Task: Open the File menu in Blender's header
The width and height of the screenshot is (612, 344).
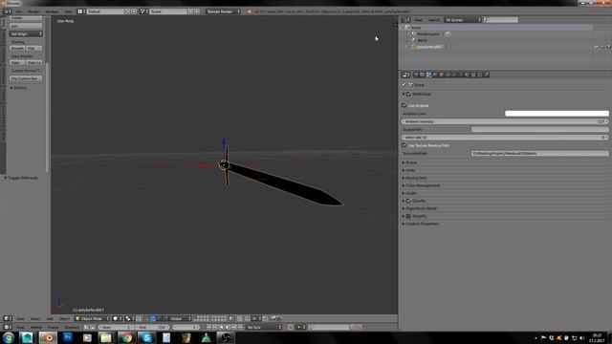Action: [x=18, y=11]
